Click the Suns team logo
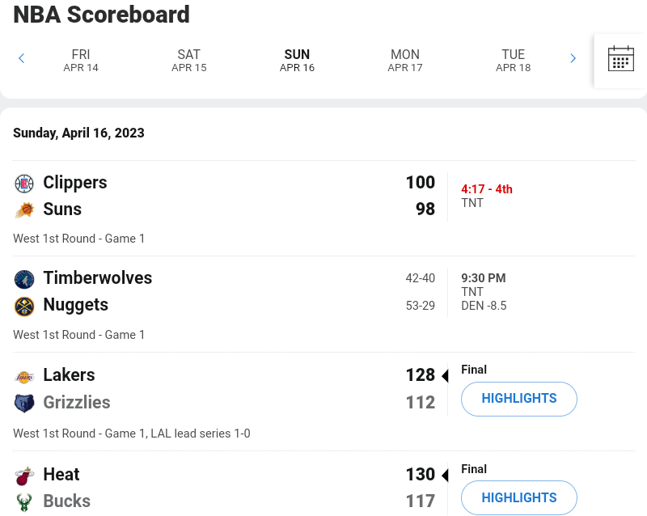This screenshot has height=516, width=647. [x=24, y=210]
